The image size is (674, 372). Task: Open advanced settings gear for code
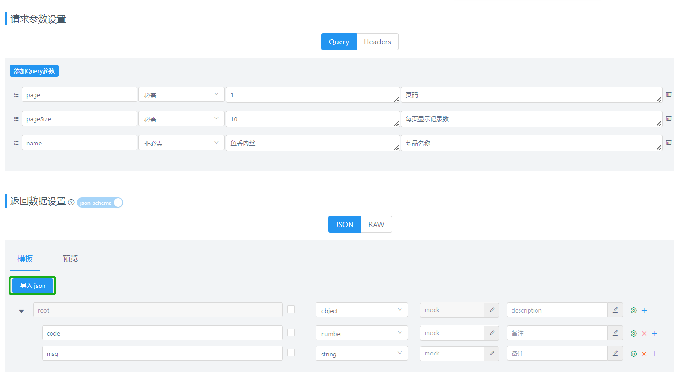tap(634, 334)
